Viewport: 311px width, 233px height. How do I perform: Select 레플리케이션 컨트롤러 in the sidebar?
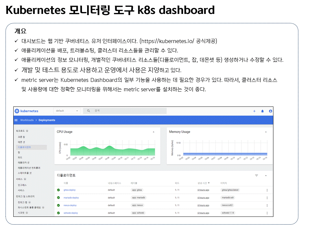[x=29, y=168]
